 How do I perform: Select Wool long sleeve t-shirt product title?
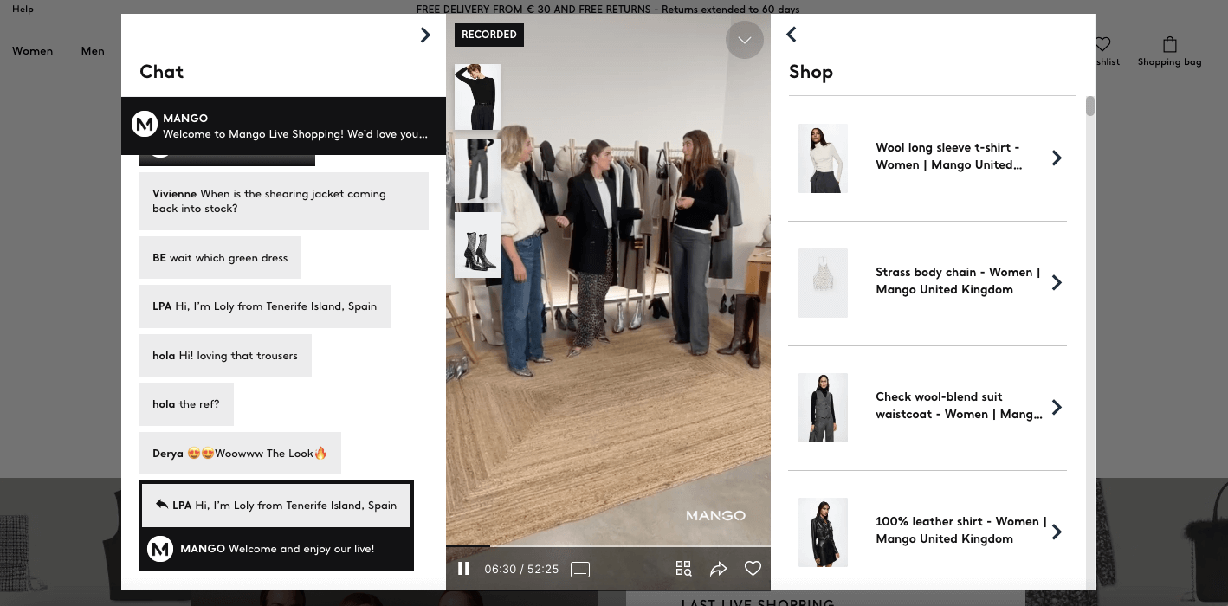949,156
